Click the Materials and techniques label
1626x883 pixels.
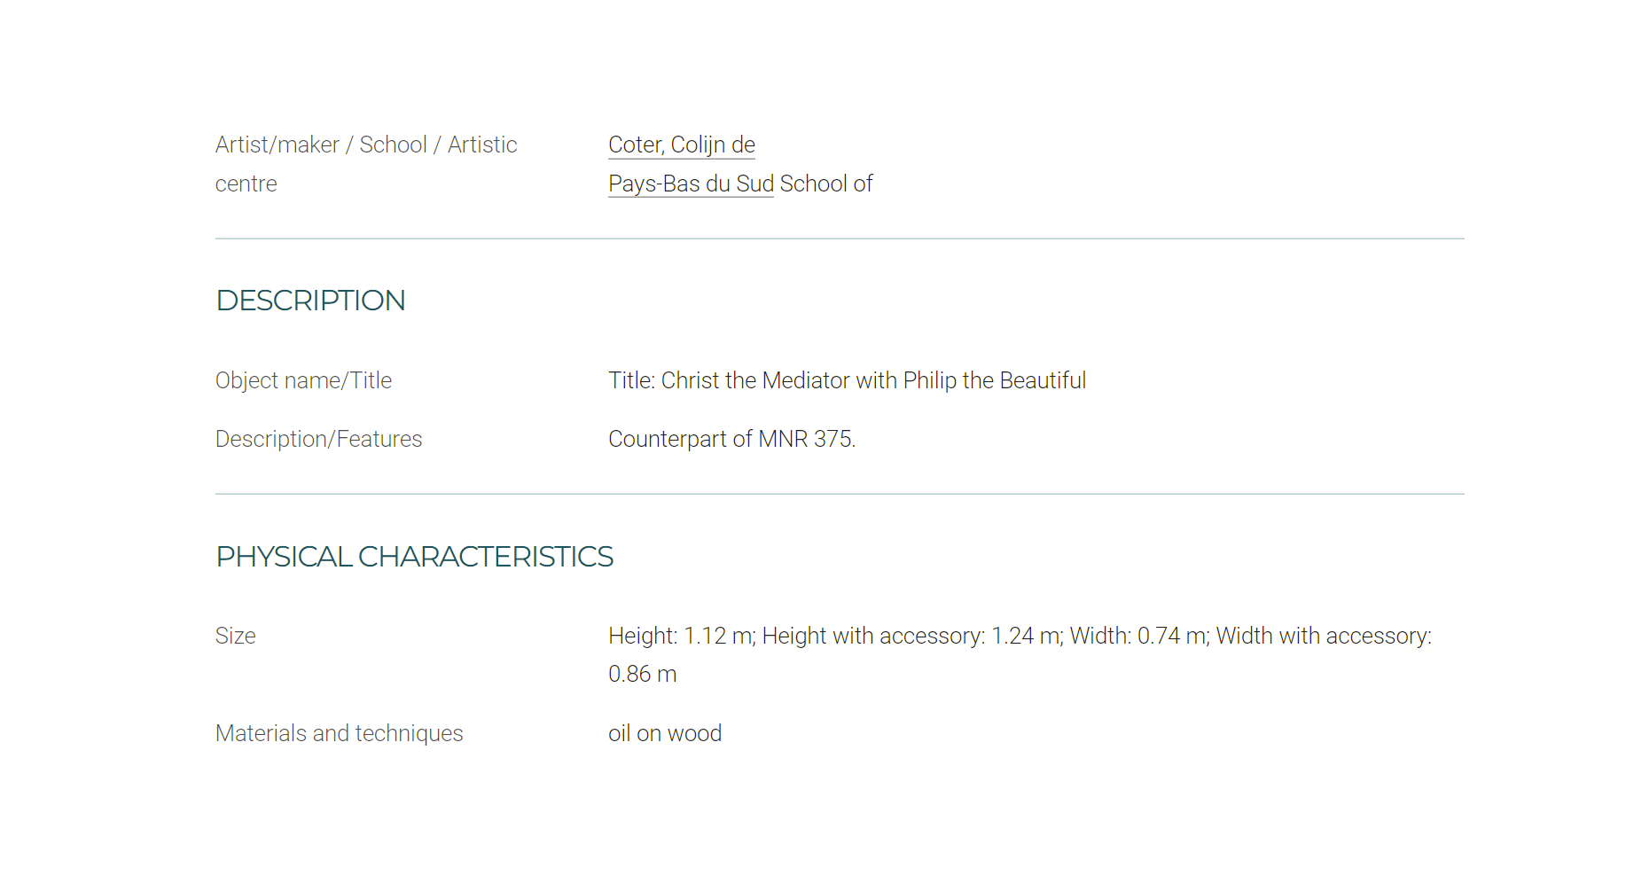click(339, 734)
